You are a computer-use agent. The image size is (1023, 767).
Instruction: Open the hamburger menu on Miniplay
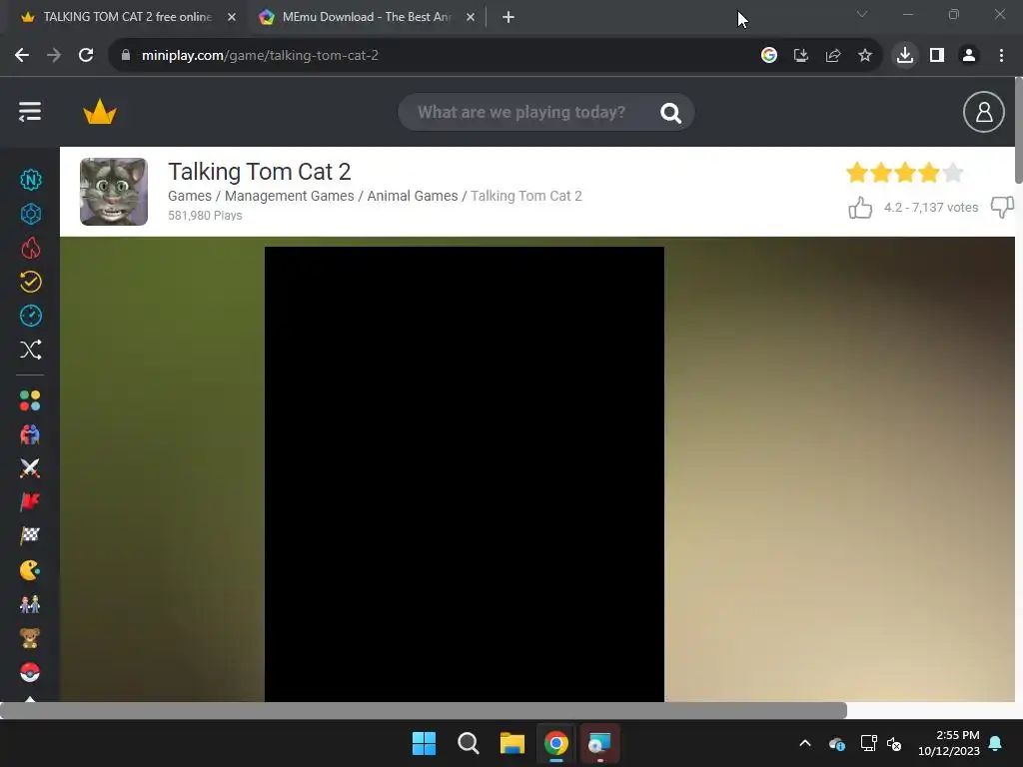pos(30,112)
